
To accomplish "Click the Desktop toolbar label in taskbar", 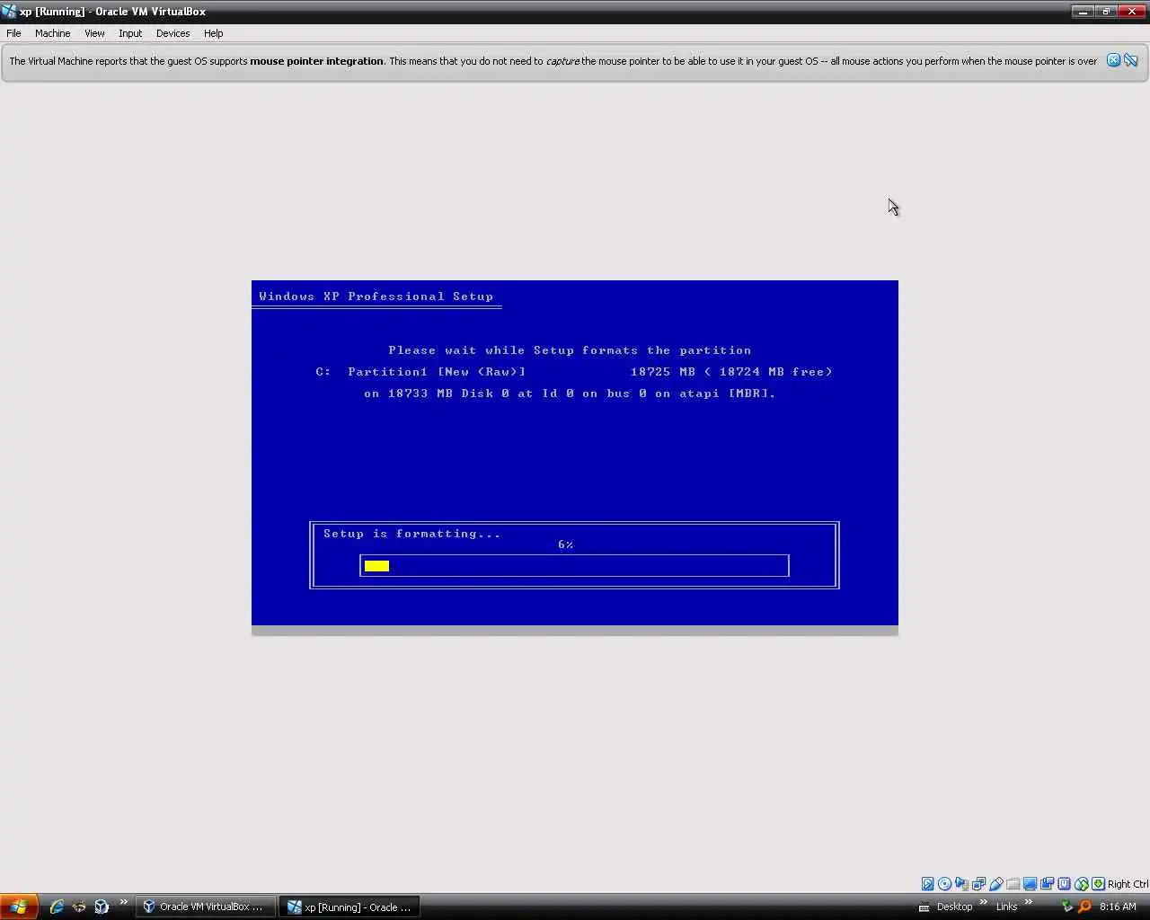I will (x=954, y=907).
